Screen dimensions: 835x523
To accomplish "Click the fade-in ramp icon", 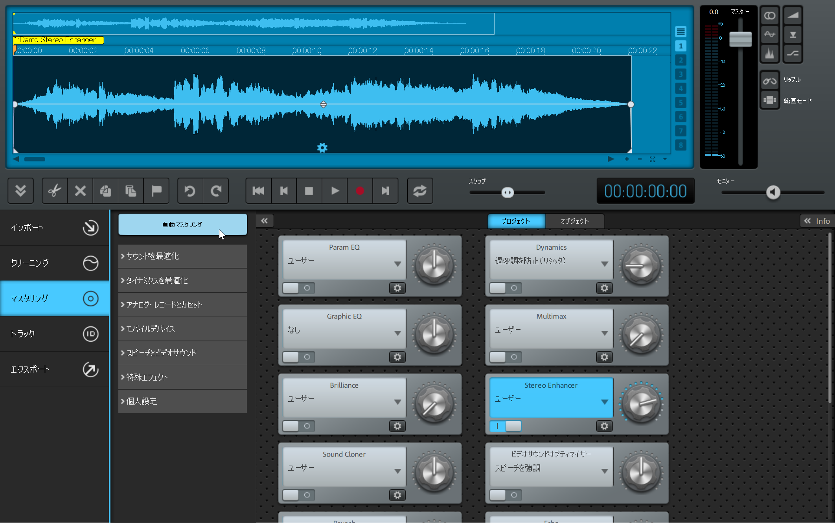I will 793,16.
